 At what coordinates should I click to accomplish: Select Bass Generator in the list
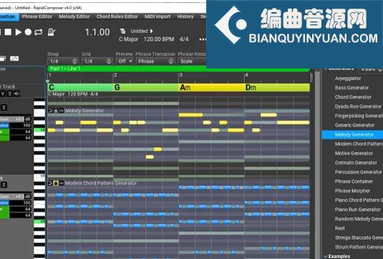pyautogui.click(x=352, y=88)
